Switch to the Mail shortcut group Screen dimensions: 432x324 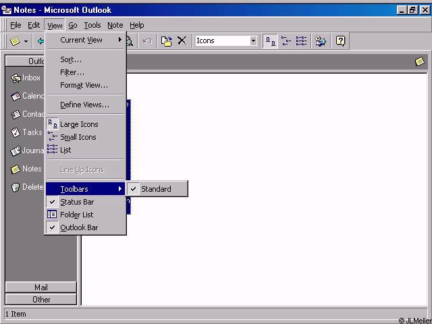tap(40, 288)
